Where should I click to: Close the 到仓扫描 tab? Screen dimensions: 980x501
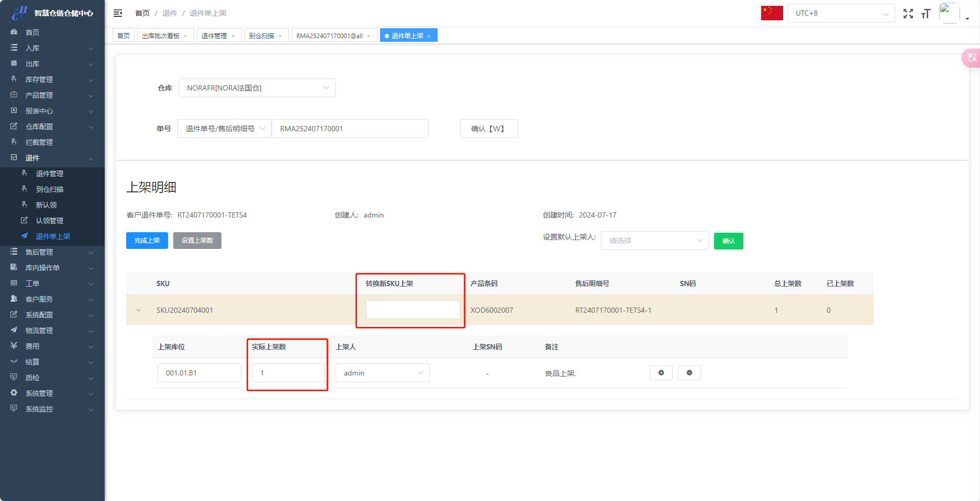click(x=280, y=36)
